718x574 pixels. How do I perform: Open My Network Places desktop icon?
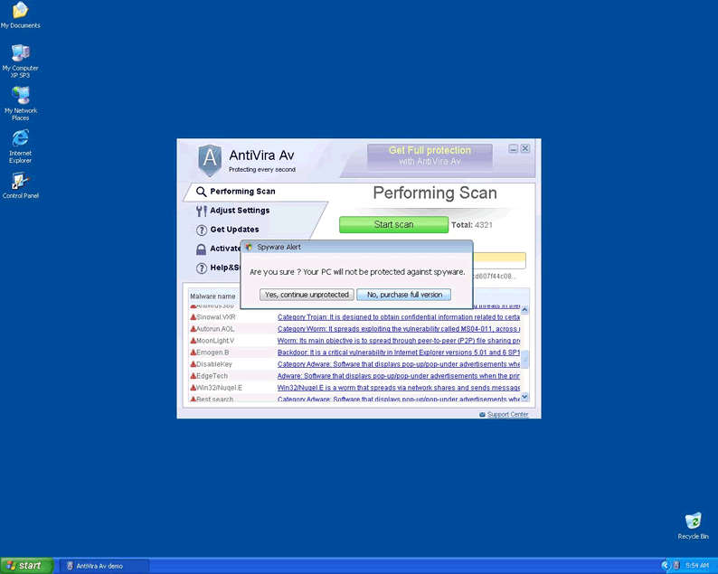pos(20,96)
